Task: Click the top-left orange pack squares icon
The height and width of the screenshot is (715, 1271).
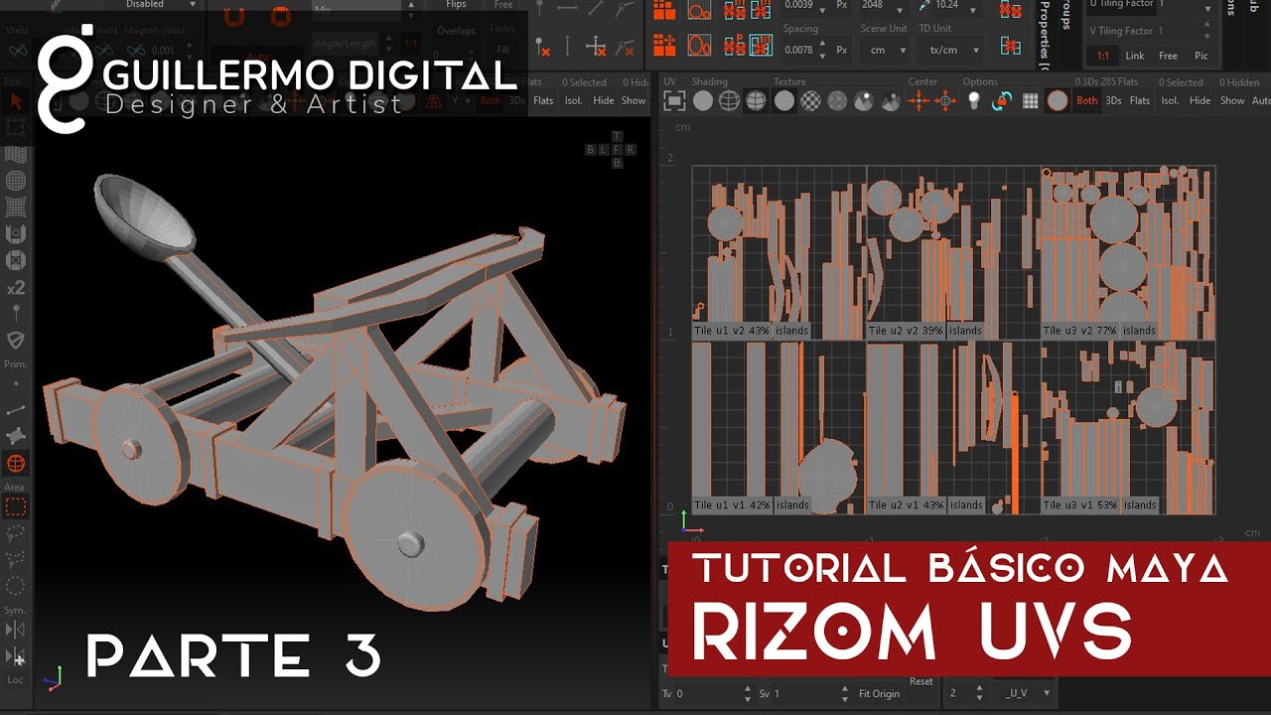Action: [x=664, y=11]
